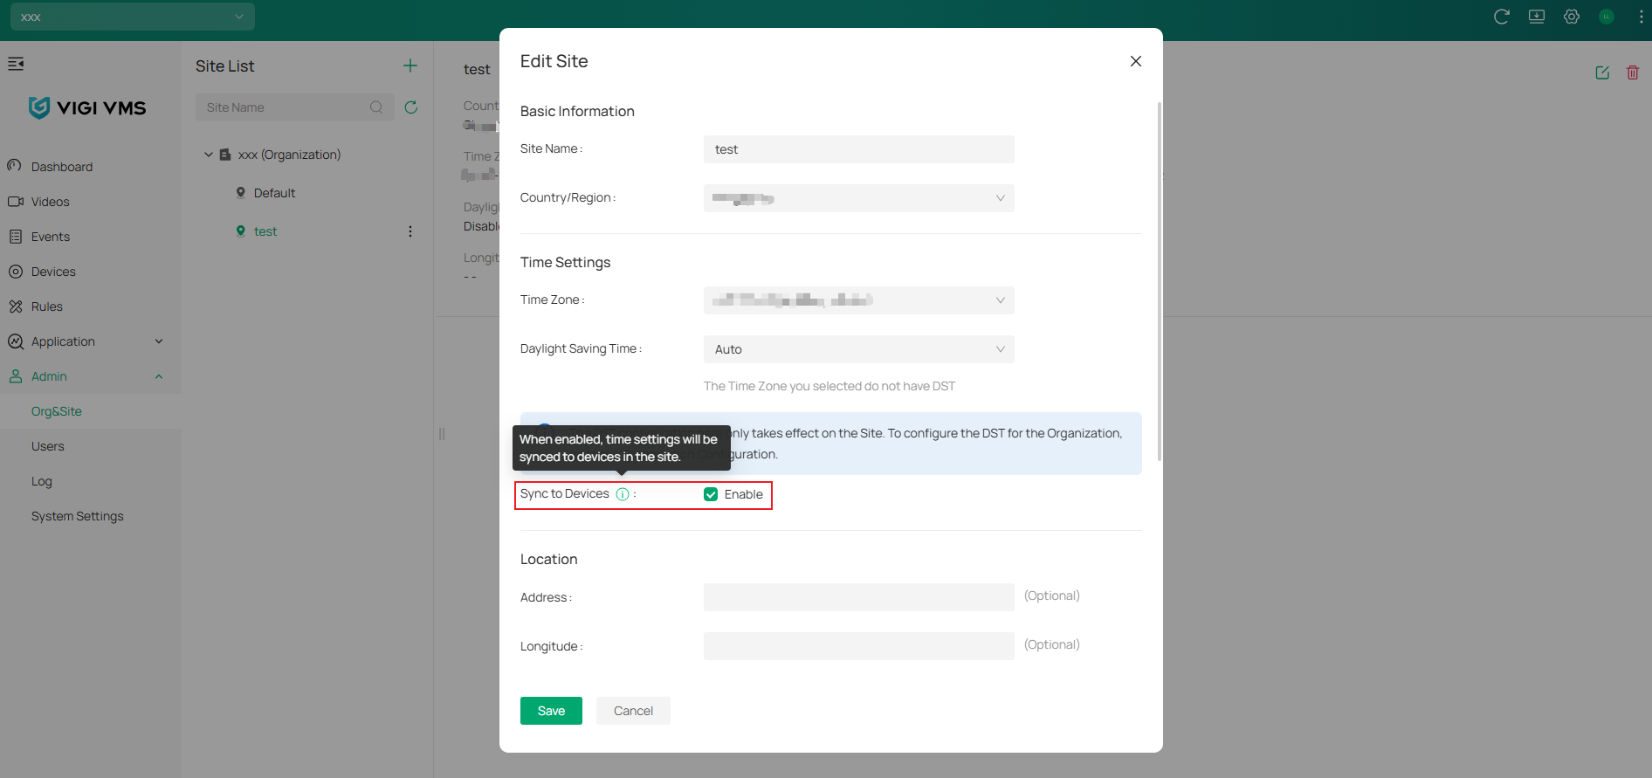The image size is (1652, 778).
Task: Click the VIGI VMS logo
Action: click(87, 107)
